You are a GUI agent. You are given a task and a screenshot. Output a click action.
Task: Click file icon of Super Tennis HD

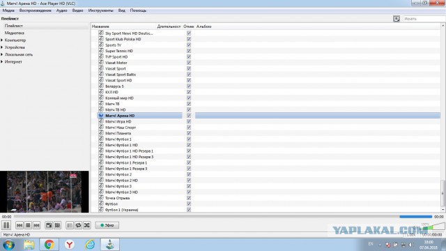[x=100, y=51]
